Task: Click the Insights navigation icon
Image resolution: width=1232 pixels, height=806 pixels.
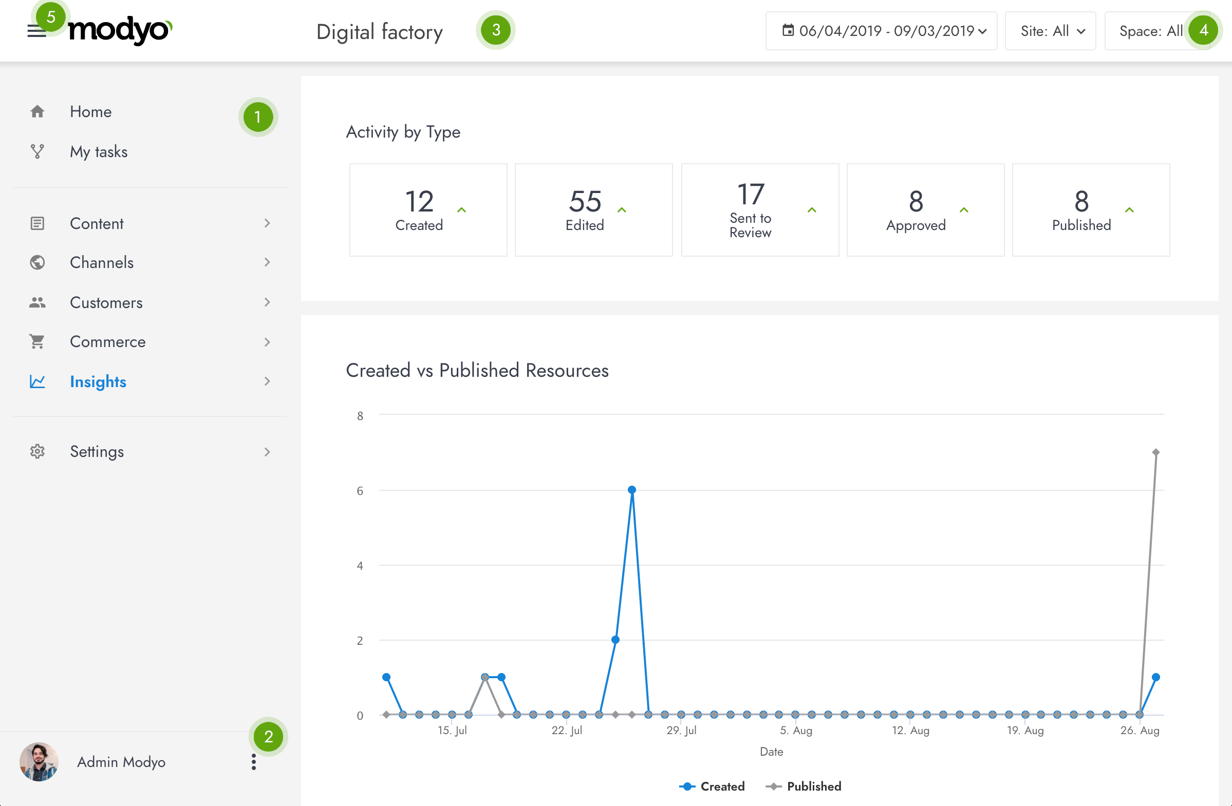Action: pos(38,381)
